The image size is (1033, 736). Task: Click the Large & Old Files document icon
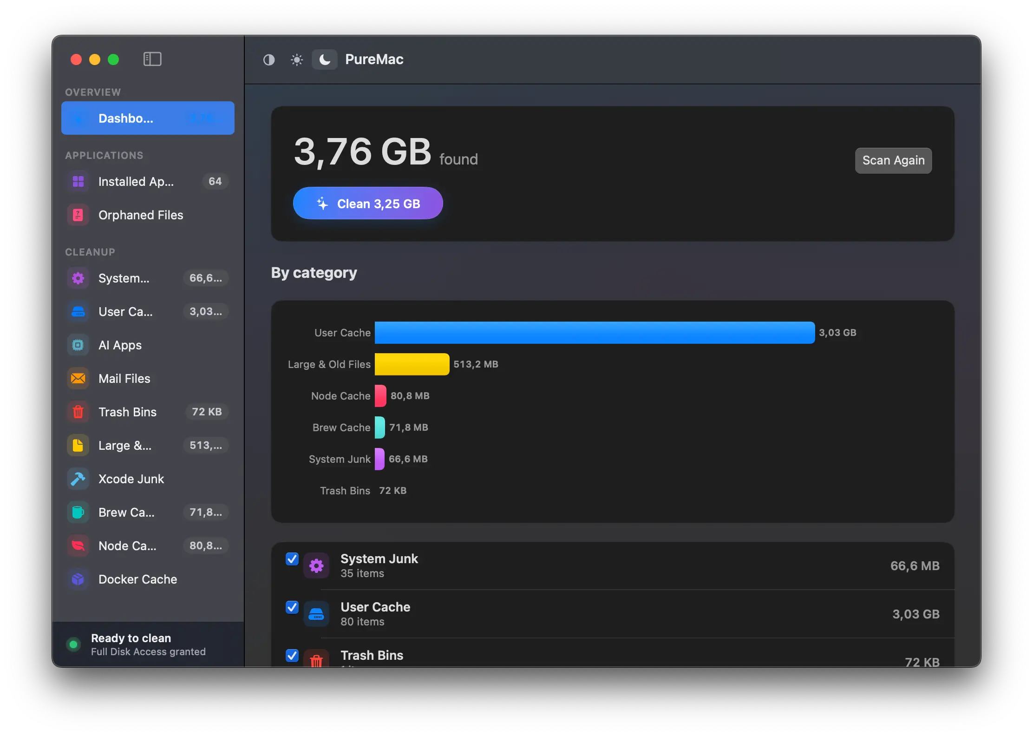pos(78,445)
